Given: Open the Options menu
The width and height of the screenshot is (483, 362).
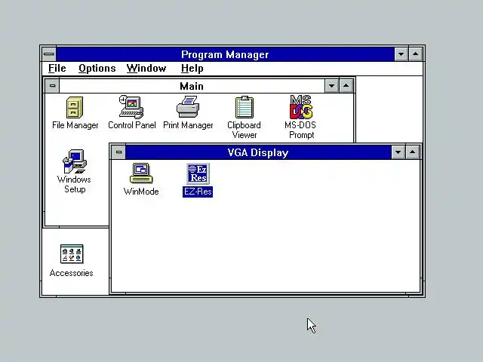Looking at the screenshot, I should click(97, 68).
